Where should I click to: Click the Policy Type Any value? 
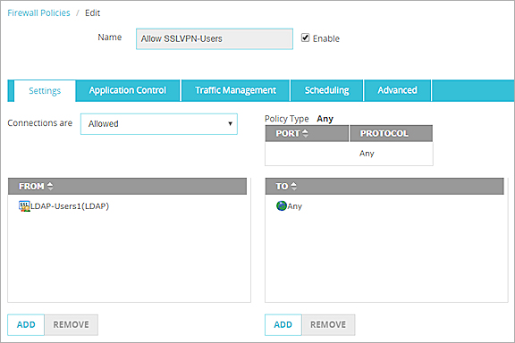point(325,119)
